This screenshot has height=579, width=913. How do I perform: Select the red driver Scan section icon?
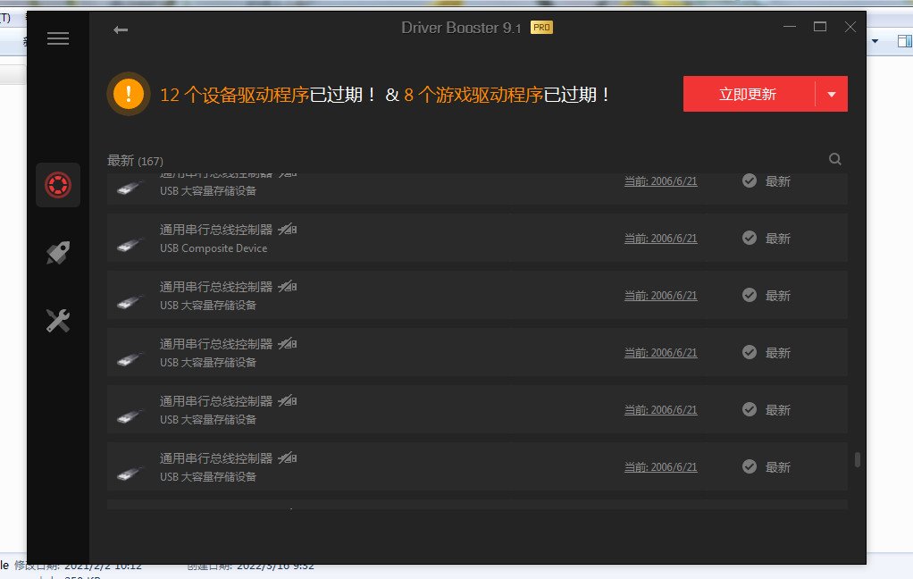tap(57, 184)
